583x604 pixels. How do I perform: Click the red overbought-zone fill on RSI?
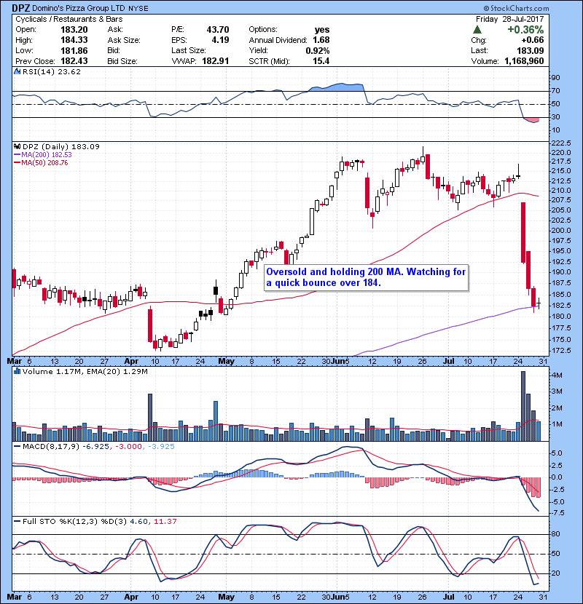pyautogui.click(x=532, y=119)
